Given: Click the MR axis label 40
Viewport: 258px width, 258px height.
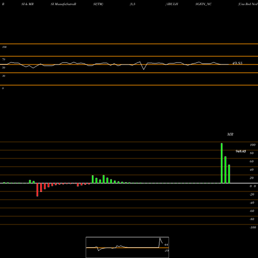Looking at the screenshot, I should click(252, 170).
